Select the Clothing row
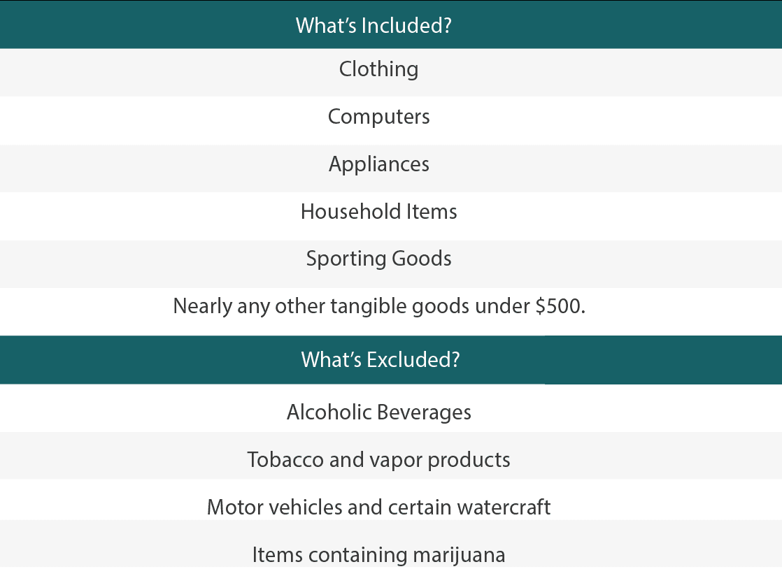The image size is (782, 569). click(x=378, y=69)
